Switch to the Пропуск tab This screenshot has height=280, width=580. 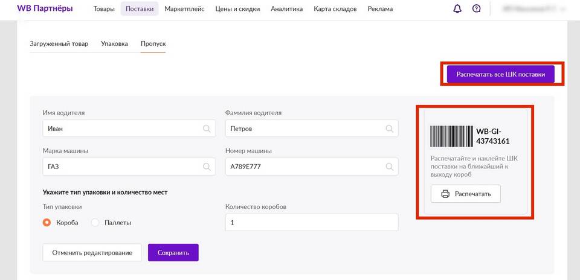(x=153, y=44)
